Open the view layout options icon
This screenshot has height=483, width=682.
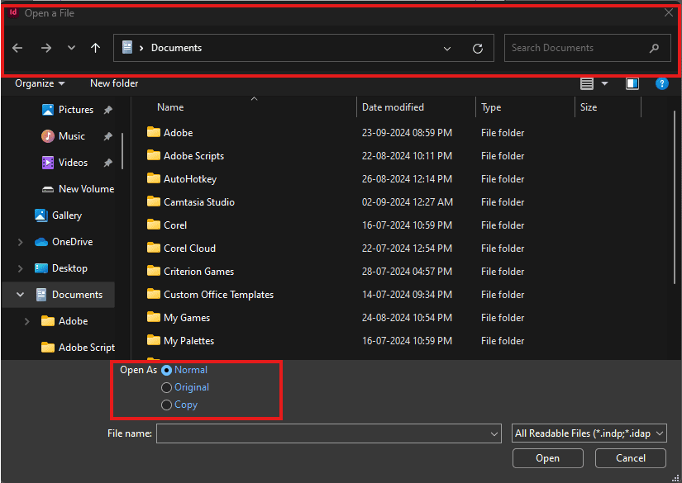[588, 83]
